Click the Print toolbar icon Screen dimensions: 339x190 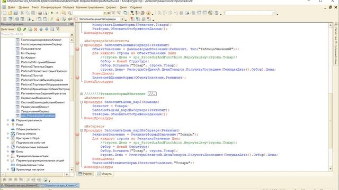click(40, 13)
